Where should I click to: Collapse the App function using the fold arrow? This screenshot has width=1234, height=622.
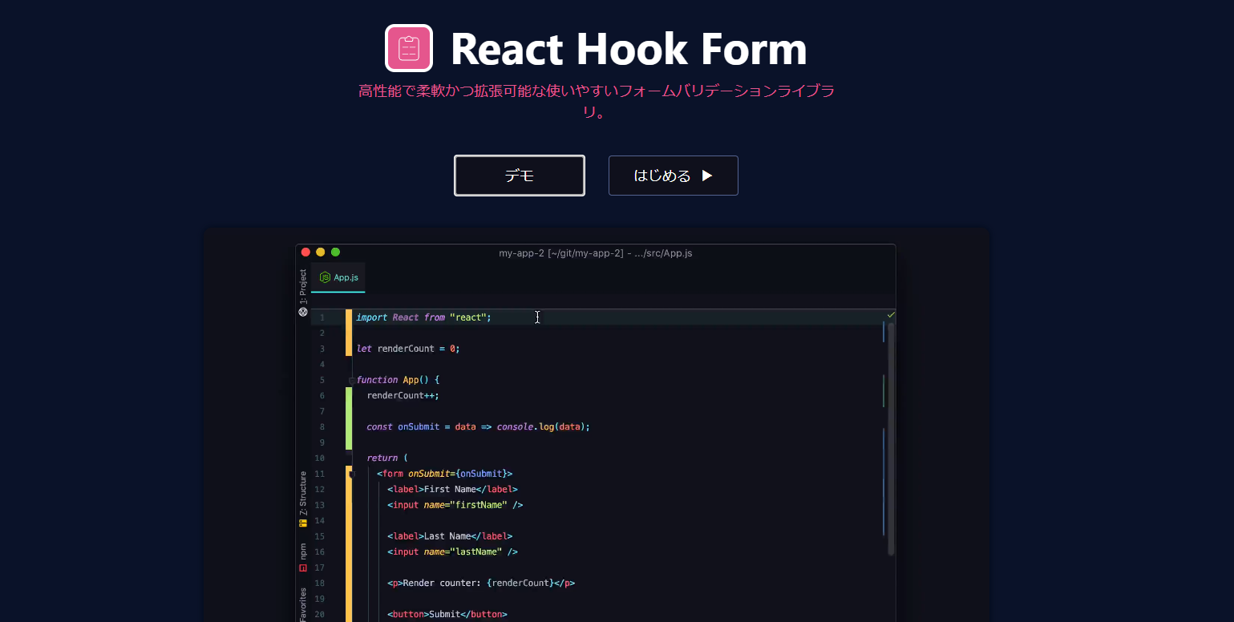(351, 379)
